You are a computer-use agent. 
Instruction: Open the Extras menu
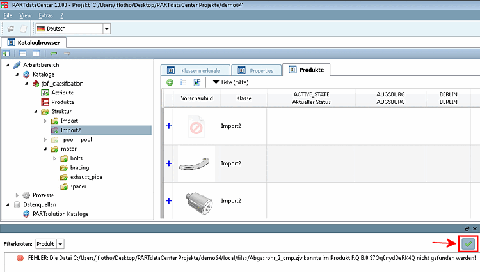[x=45, y=15]
